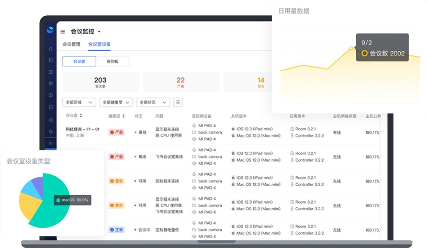Click the home icon in left sidebar

[50, 49]
